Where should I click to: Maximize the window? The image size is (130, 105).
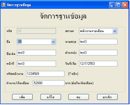(x=118, y=5)
